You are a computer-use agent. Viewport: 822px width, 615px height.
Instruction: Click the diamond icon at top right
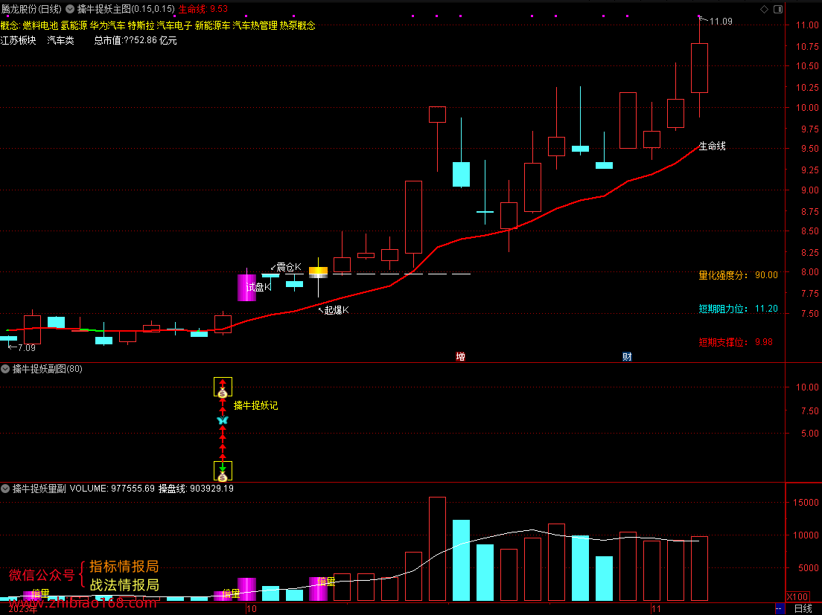point(764,9)
